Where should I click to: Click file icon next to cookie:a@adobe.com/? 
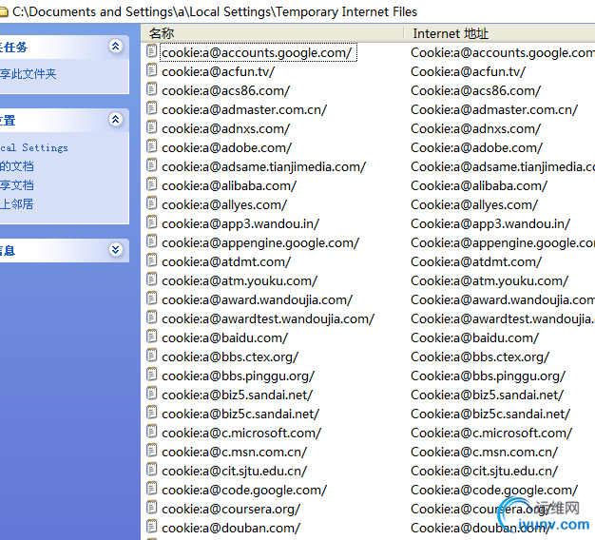point(152,145)
